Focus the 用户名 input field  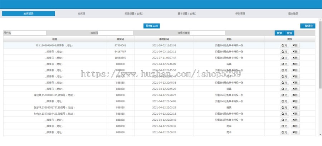tap(29, 33)
